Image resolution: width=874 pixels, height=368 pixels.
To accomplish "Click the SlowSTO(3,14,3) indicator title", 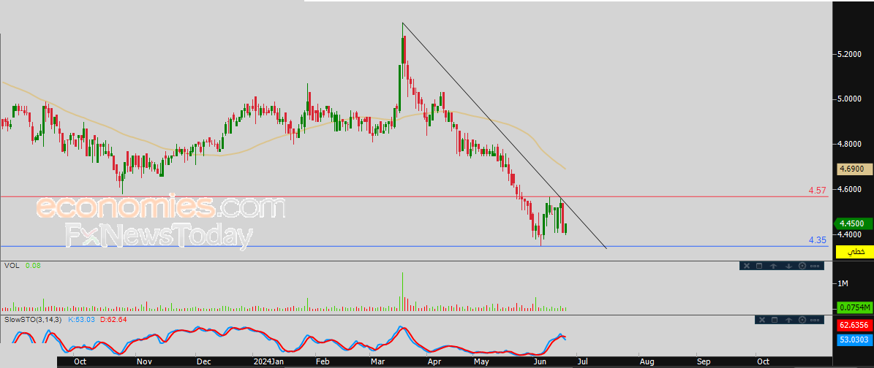I will click(x=34, y=320).
